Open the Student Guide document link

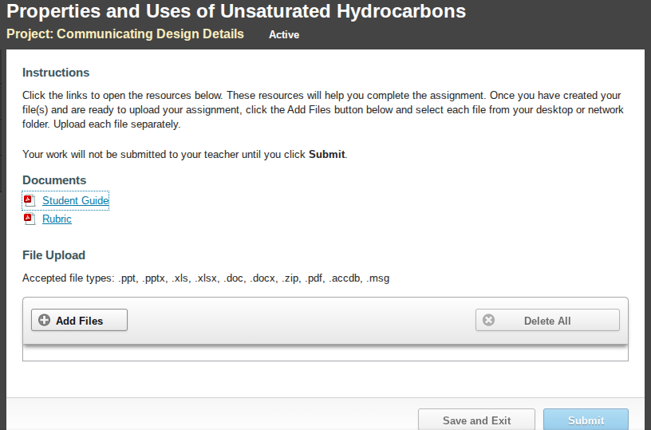point(76,200)
